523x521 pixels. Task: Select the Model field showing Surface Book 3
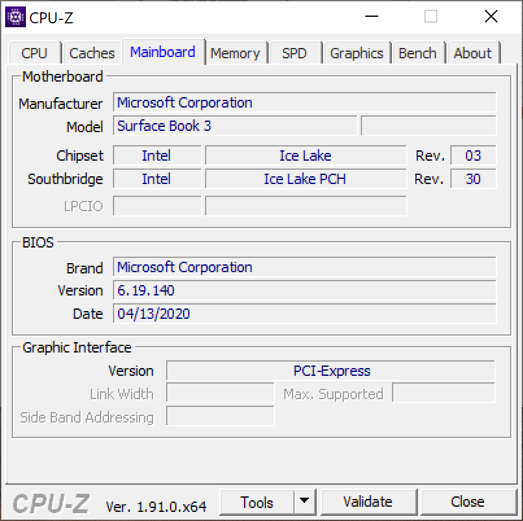point(235,126)
